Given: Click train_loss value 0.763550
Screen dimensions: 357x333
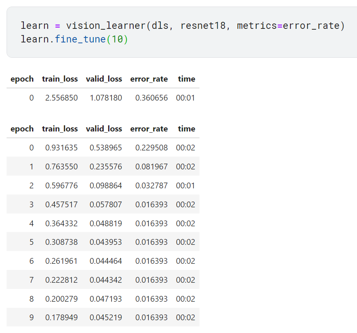Looking at the screenshot, I should tap(61, 167).
